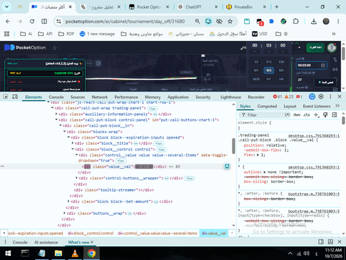Show more Styles pane tabs chevron
This screenshot has width=346, height=260.
point(338,106)
